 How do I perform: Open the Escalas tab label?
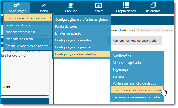click(99, 11)
